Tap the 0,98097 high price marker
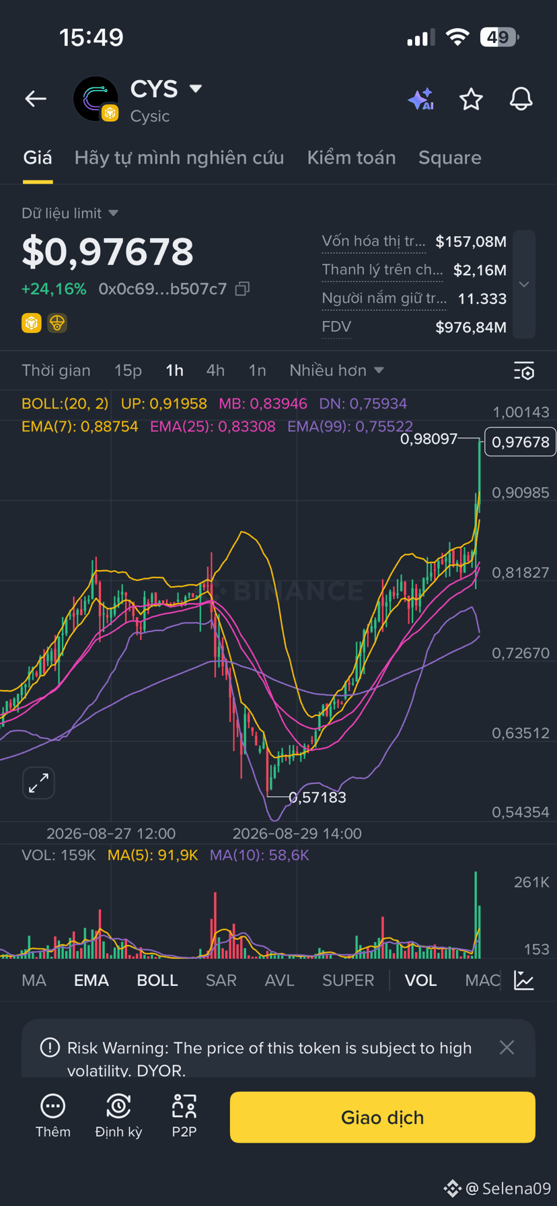 click(429, 439)
